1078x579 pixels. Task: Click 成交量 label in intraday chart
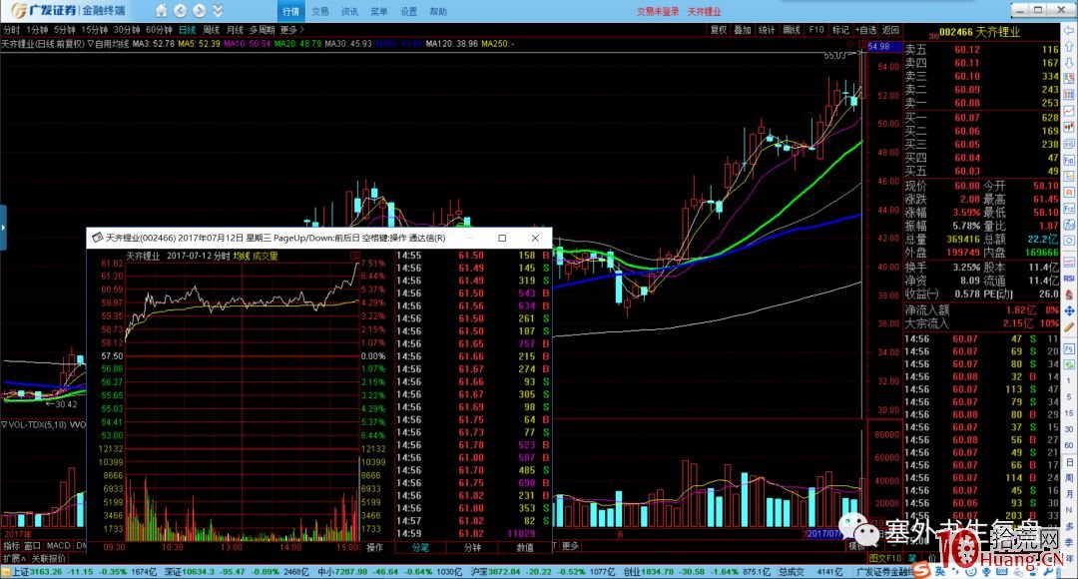pyautogui.click(x=266, y=256)
